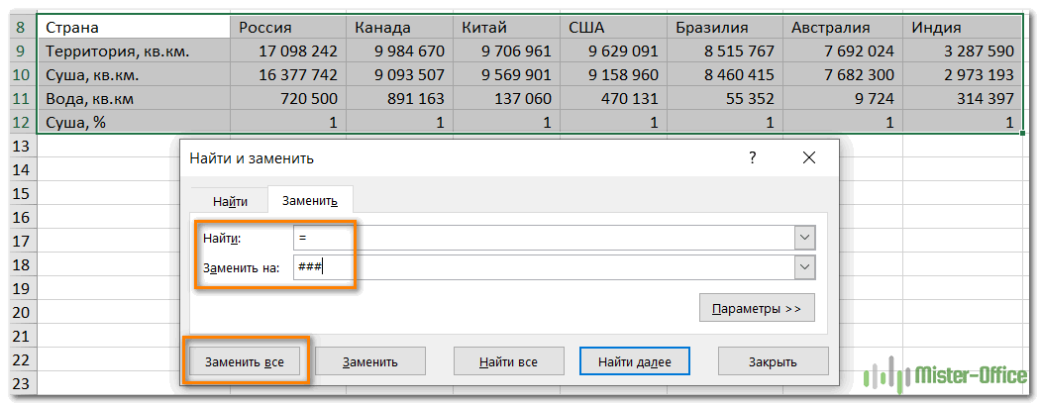
Task: Open the Заменить на dropdown arrow
Action: 804,267
